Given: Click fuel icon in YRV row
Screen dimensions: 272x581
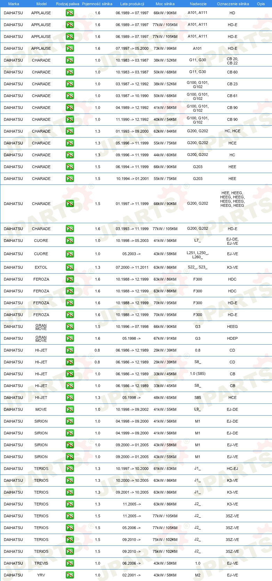Looking at the screenshot, I should 70,575.
